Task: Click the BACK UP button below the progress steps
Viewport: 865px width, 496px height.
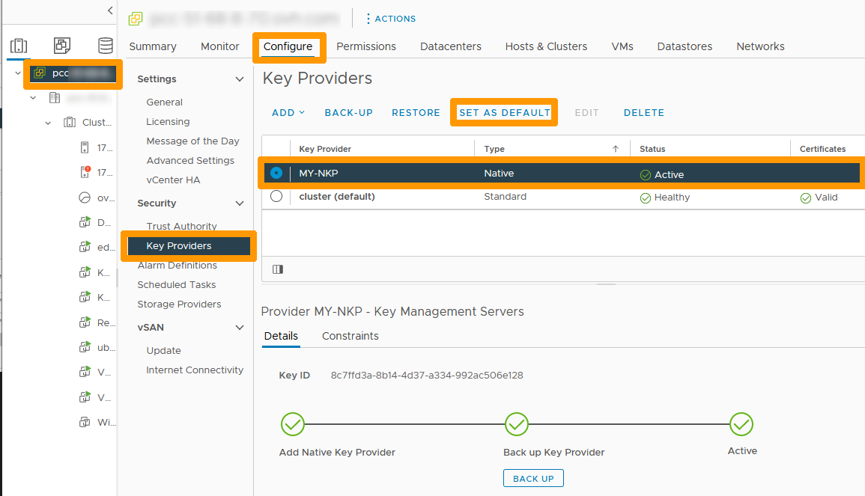Action: 533,477
